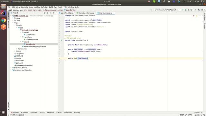Click Activities in the top bar
Viewport: 206px width, 116px height.
point(5,1)
